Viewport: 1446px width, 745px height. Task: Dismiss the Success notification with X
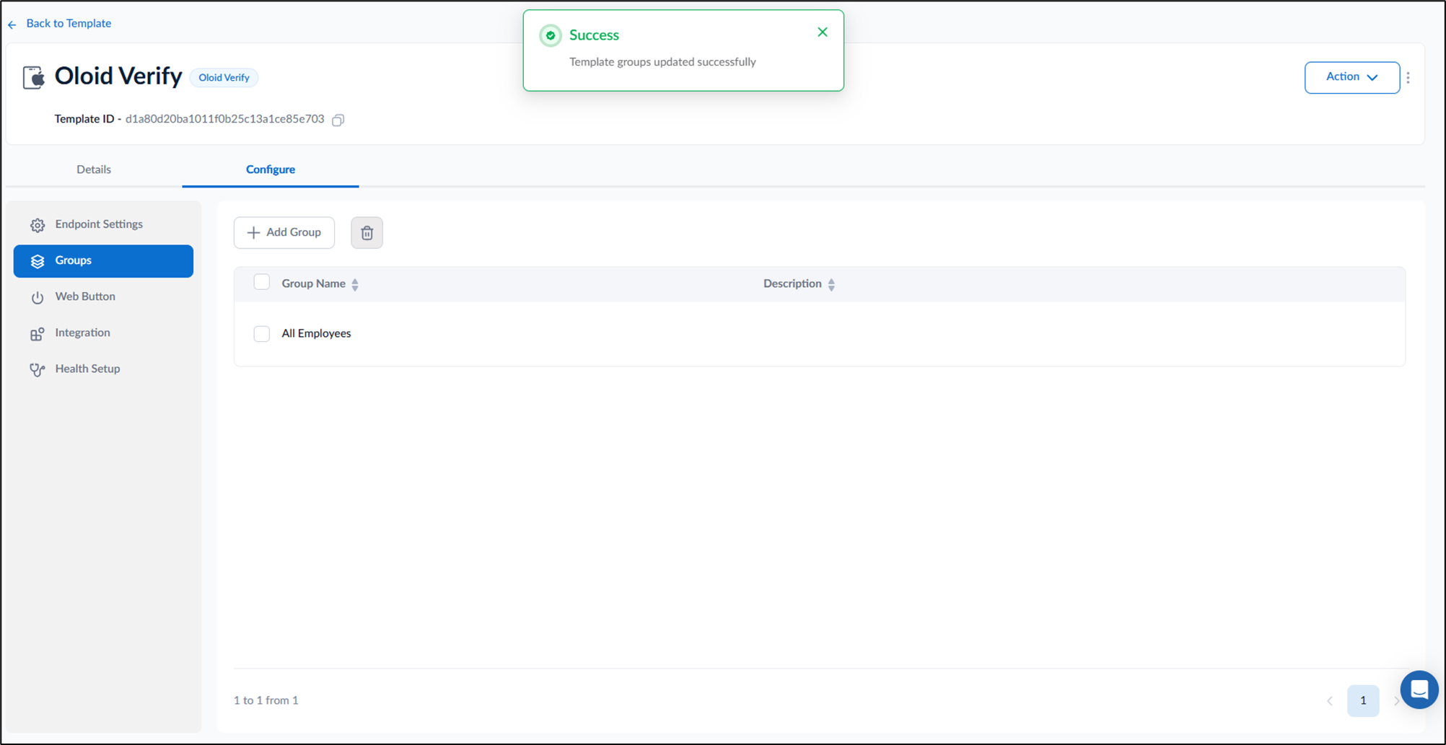point(822,32)
